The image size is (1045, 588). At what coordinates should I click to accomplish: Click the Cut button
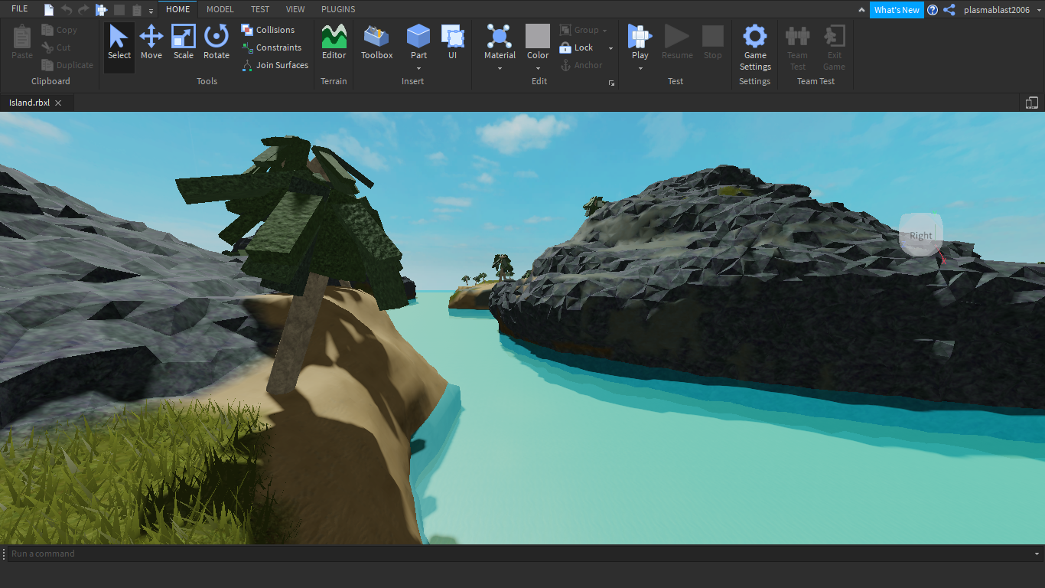pyautogui.click(x=56, y=47)
